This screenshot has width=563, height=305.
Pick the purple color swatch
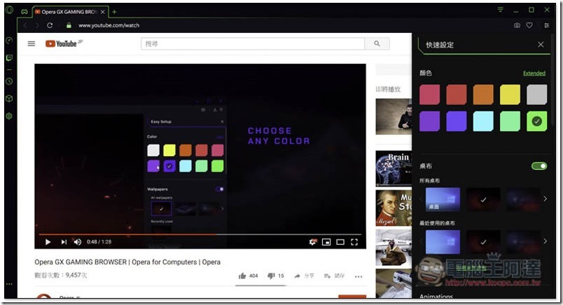point(429,121)
